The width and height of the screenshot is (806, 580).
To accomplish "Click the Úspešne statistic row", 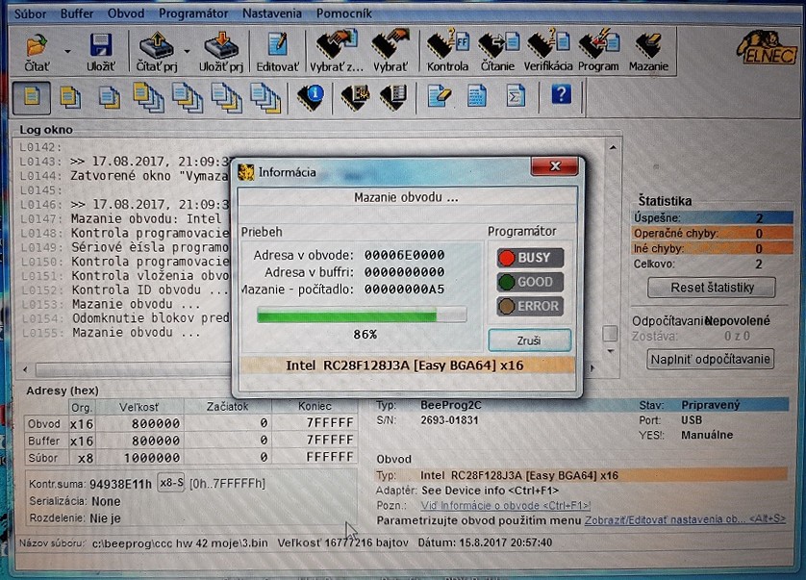I will click(x=712, y=217).
